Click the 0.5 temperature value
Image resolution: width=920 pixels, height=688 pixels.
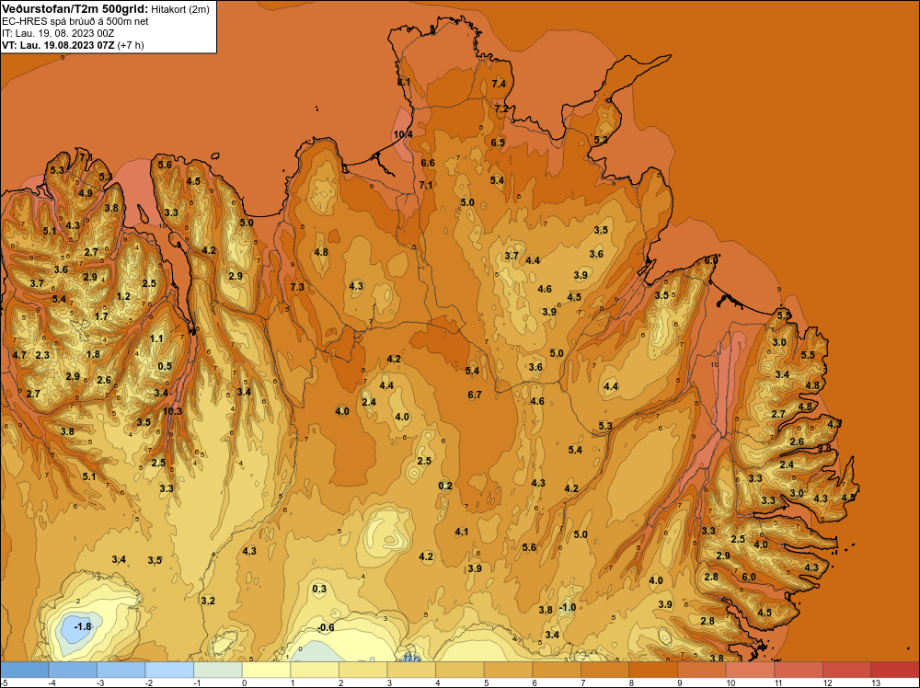point(165,367)
